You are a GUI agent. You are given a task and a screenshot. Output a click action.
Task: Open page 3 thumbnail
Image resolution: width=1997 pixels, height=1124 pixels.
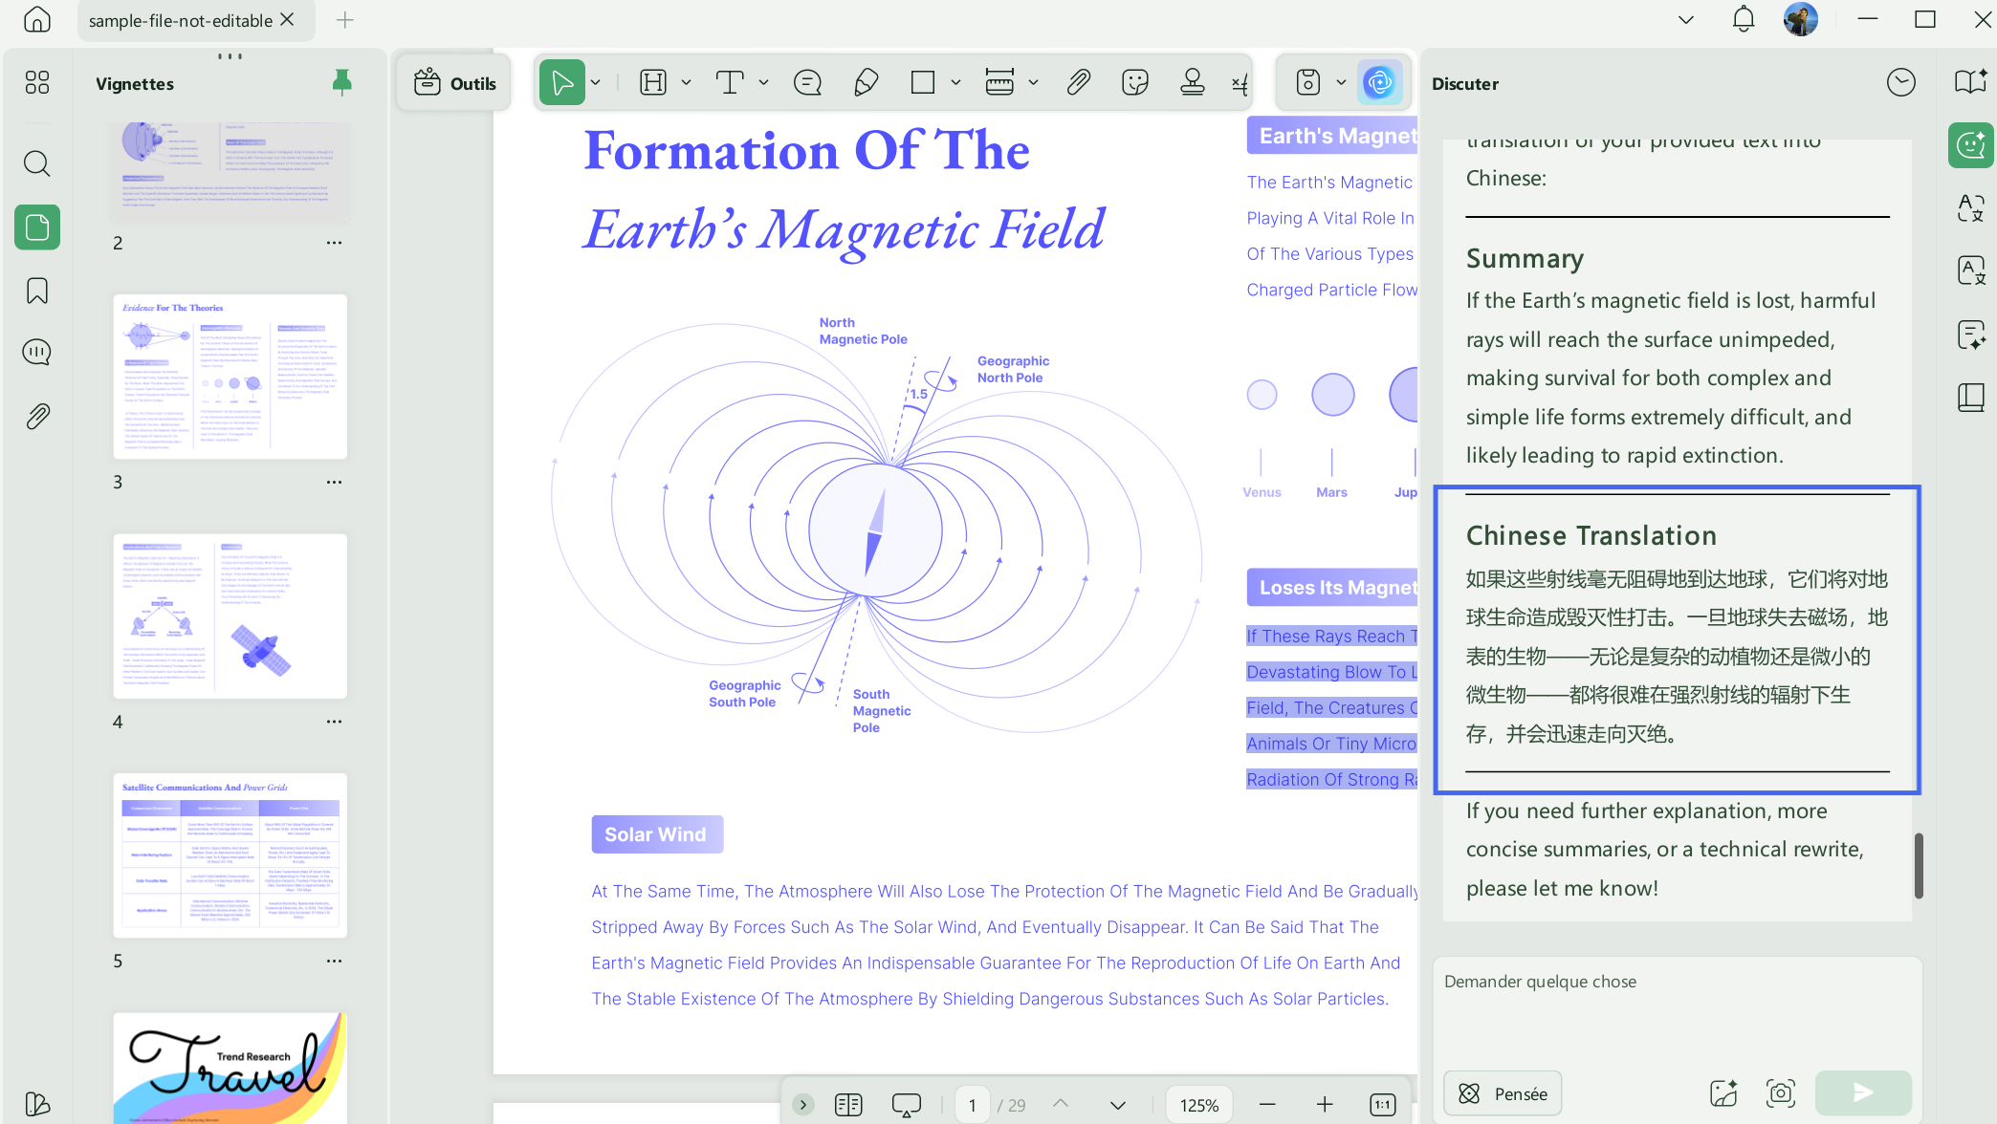pyautogui.click(x=230, y=377)
